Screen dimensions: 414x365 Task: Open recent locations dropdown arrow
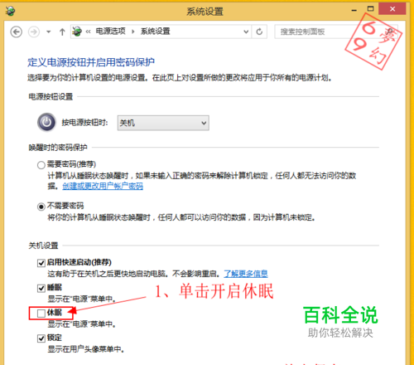(49, 32)
